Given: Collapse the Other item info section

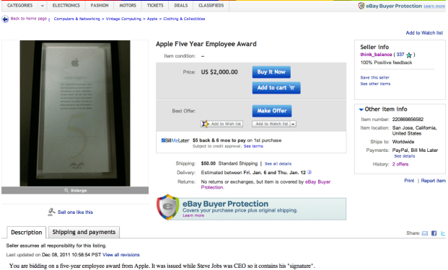Looking at the screenshot, I should 361,109.
